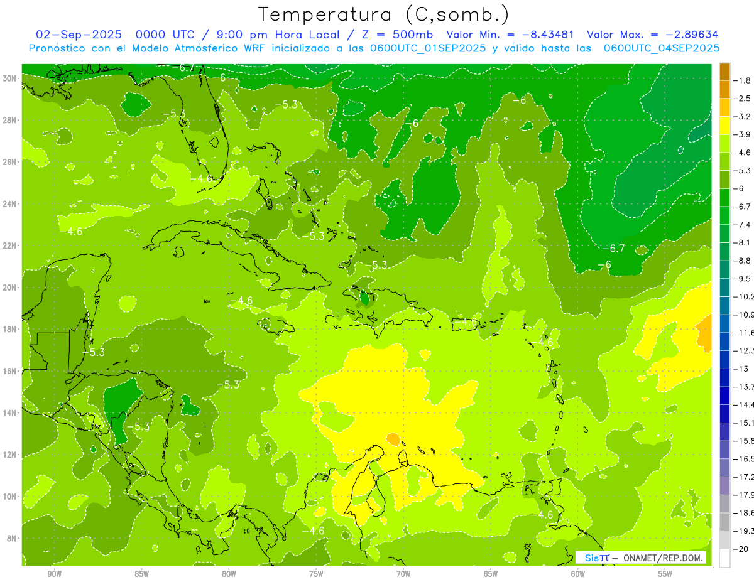This screenshot has height=582, width=754.
Task: Click the yellow swatch between -3.2 and -3.9
Action: pyautogui.click(x=724, y=126)
